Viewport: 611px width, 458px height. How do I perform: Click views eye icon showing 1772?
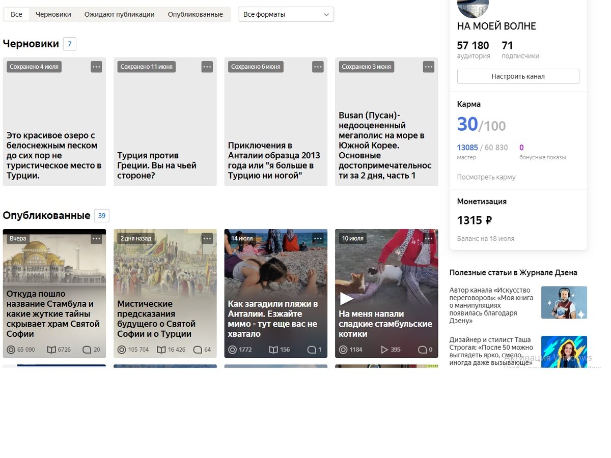pos(232,350)
